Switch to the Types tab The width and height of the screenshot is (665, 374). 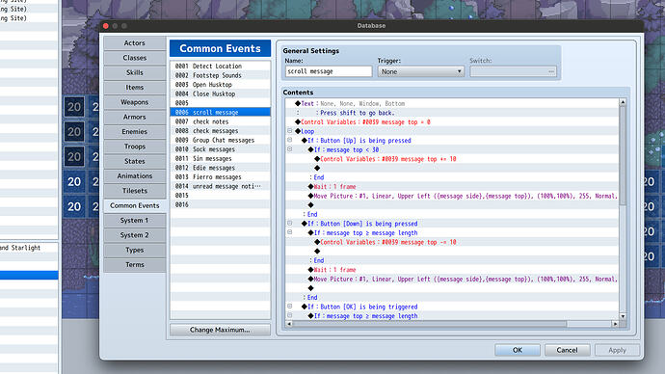[134, 250]
